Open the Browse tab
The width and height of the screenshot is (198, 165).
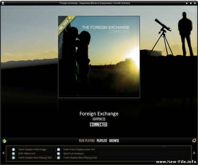coord(114,141)
